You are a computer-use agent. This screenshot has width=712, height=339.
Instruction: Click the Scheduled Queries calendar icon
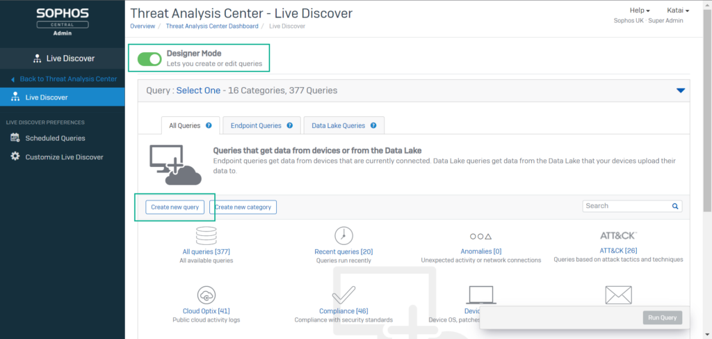tap(15, 138)
